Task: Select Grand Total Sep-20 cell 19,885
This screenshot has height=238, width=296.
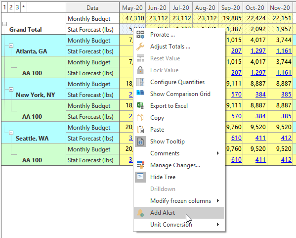Action: [x=230, y=18]
